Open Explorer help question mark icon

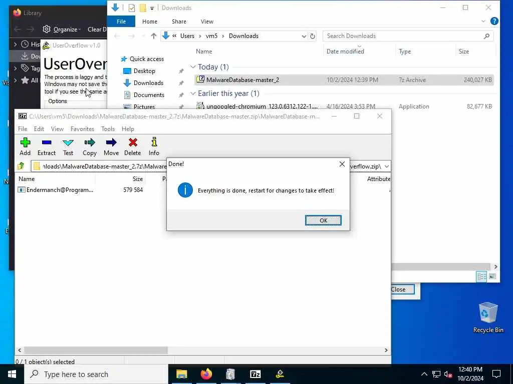pyautogui.click(x=494, y=21)
